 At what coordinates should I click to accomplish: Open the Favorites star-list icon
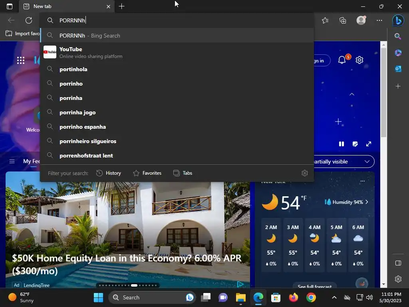325,20
